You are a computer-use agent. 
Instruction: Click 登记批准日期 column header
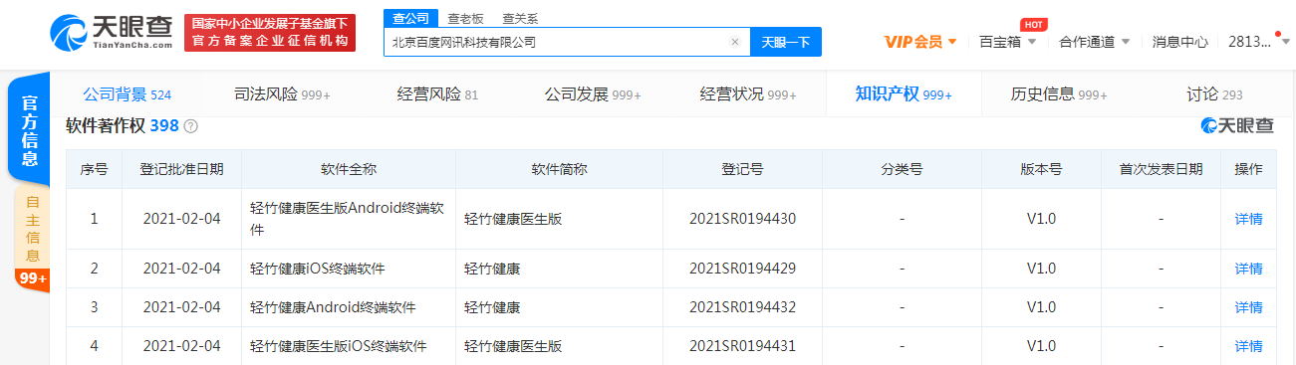(x=181, y=169)
